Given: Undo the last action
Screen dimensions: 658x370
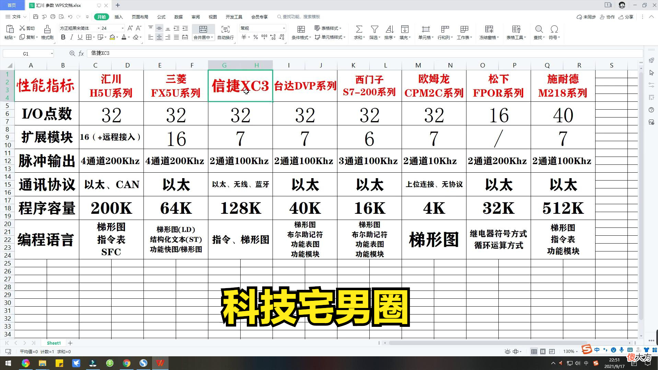Looking at the screenshot, I should (x=70, y=16).
